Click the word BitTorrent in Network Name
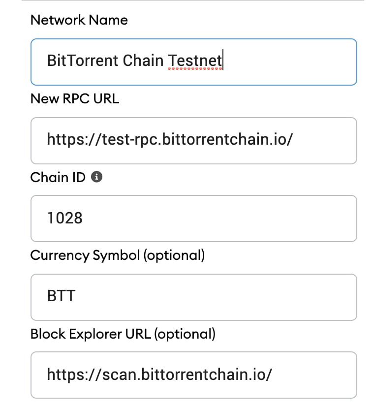The image size is (373, 408). click(x=83, y=61)
